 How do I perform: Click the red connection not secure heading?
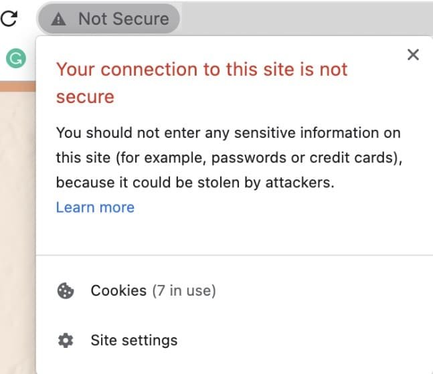tap(201, 70)
